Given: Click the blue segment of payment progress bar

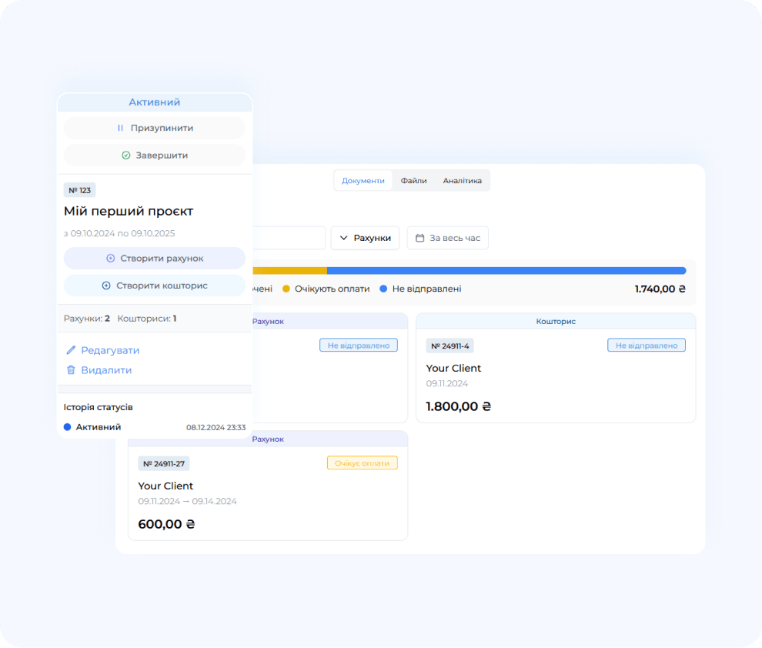Looking at the screenshot, I should (x=506, y=271).
